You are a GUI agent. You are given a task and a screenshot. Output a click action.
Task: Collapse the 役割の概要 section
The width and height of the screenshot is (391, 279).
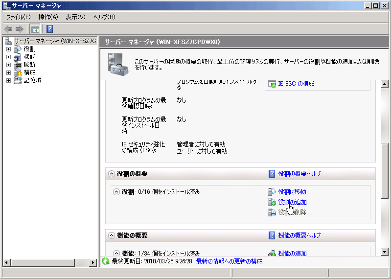tap(112, 174)
